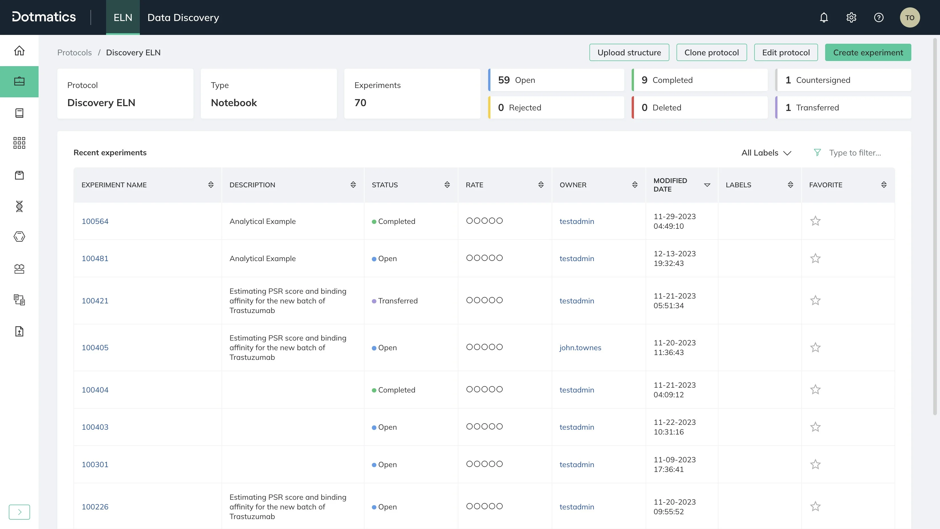Toggle the favorite star for experiment 100405
Viewport: 940px width, 529px height.
(x=815, y=347)
